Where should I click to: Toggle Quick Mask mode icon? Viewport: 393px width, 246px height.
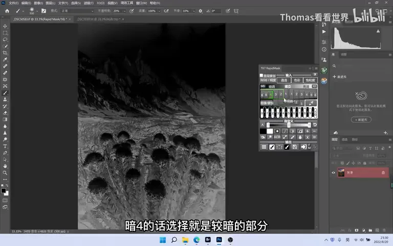coord(5,200)
